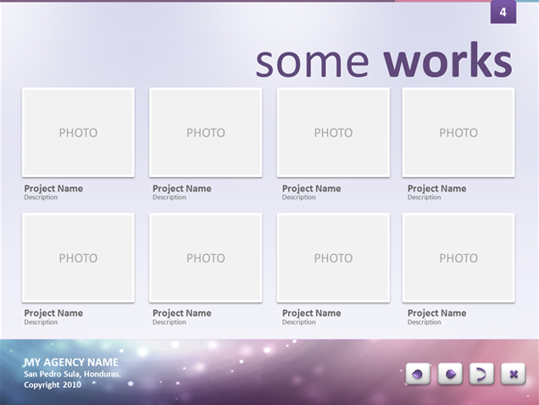Open top row first PHOTO placeholder

pyautogui.click(x=78, y=133)
